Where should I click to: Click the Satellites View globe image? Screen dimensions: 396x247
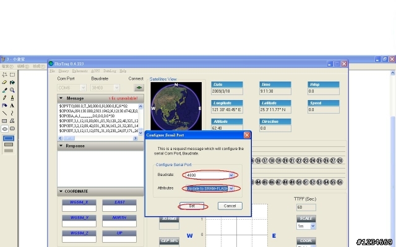click(176, 106)
